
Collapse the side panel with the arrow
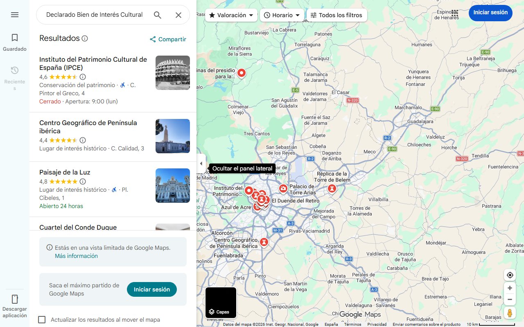tap(201, 163)
